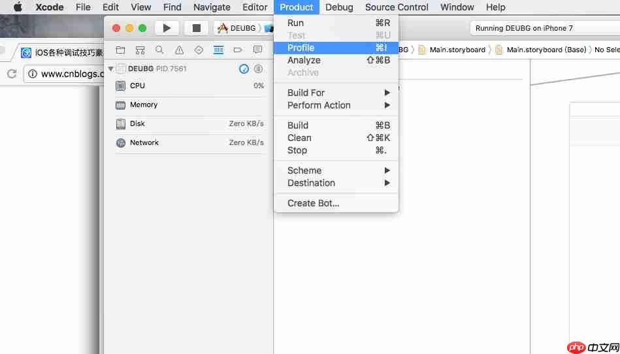Screen dimensions: 620x354
Task: Choose Build from the Product menu
Action: click(x=336, y=125)
